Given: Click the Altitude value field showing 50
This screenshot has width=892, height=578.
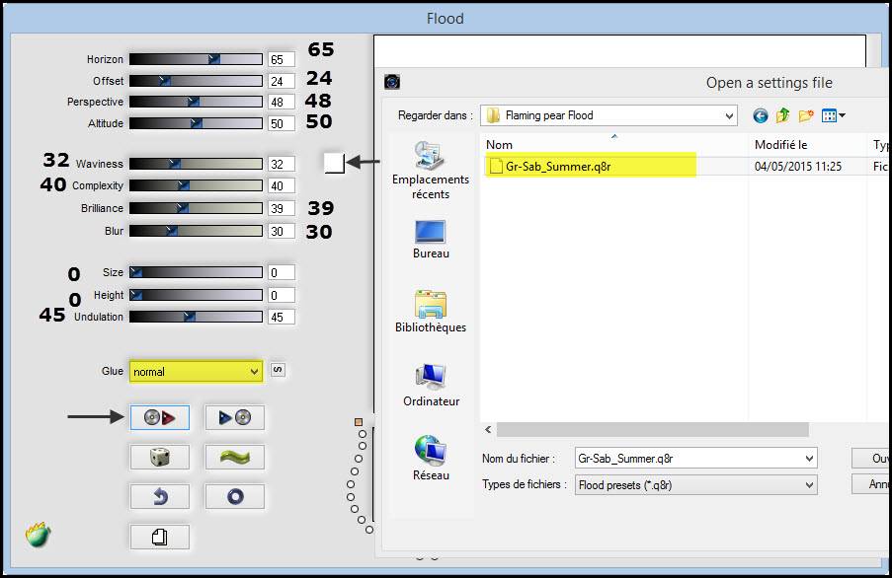Looking at the screenshot, I should pos(282,123).
